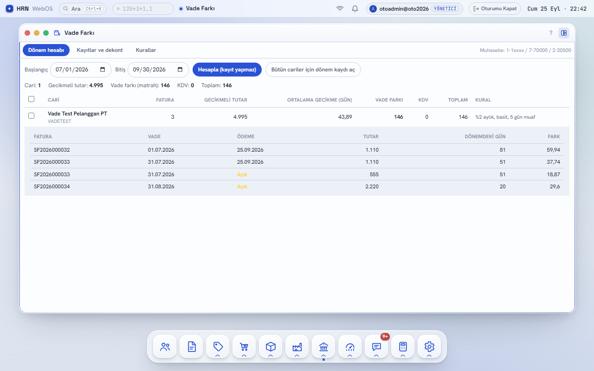
Task: Open the settings gear dock icon
Action: 429,345
